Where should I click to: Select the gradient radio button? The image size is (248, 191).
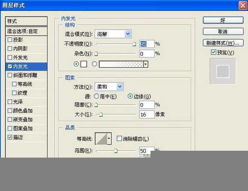(94, 64)
